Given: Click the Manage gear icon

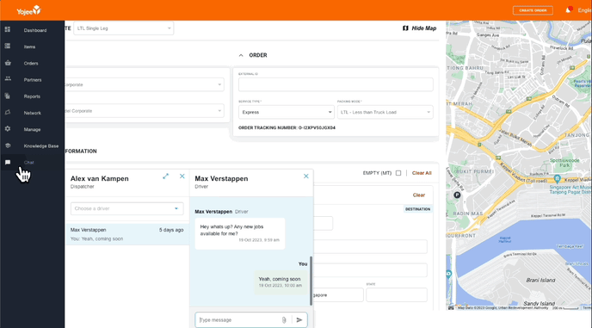Looking at the screenshot, I should [8, 129].
